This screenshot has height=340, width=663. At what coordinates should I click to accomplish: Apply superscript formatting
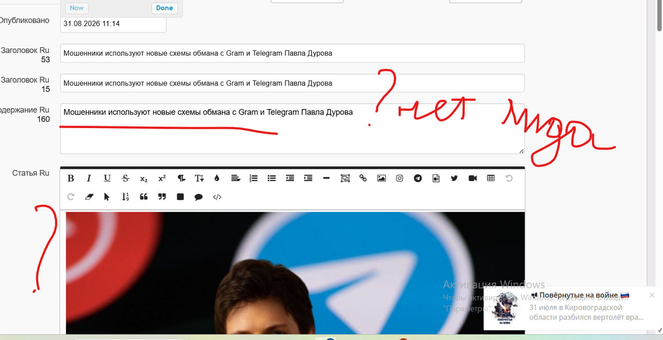162,178
